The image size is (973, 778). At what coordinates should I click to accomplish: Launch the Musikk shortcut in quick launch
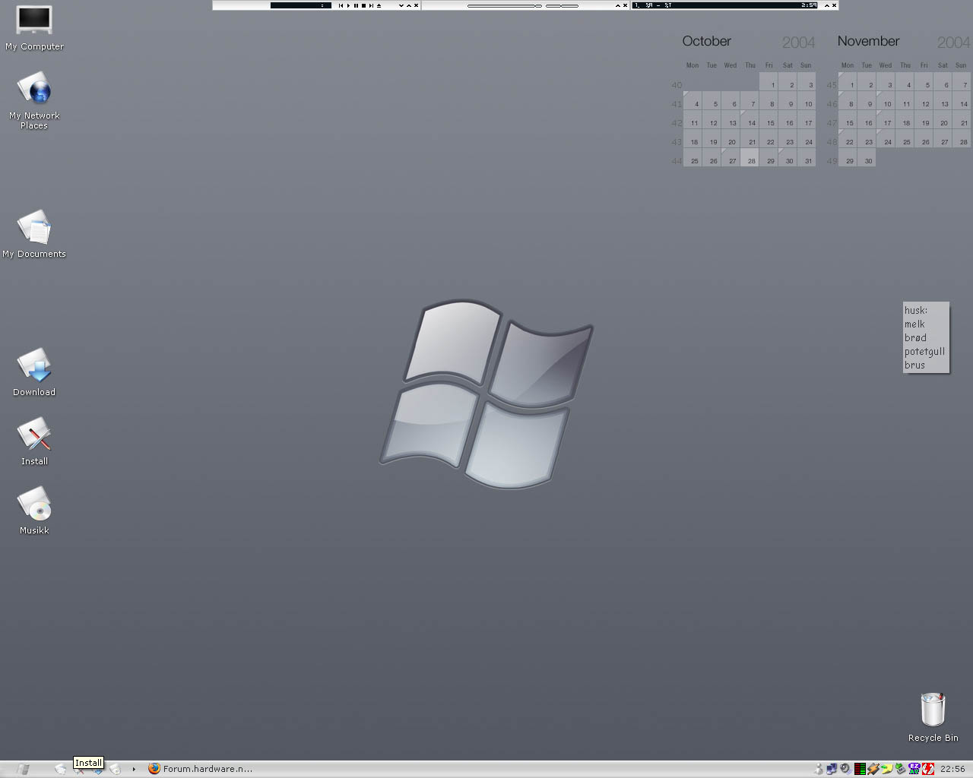(115, 769)
